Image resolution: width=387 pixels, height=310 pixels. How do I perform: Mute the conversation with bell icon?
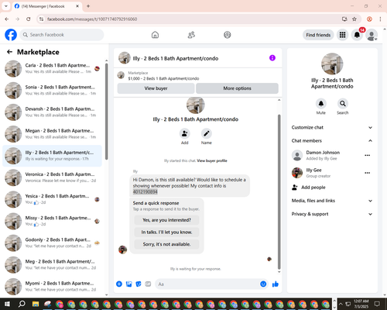coord(321,104)
